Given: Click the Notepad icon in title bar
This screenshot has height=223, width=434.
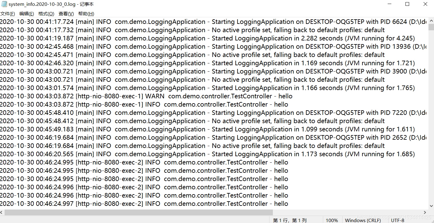Looking at the screenshot, I should click(x=4, y=4).
